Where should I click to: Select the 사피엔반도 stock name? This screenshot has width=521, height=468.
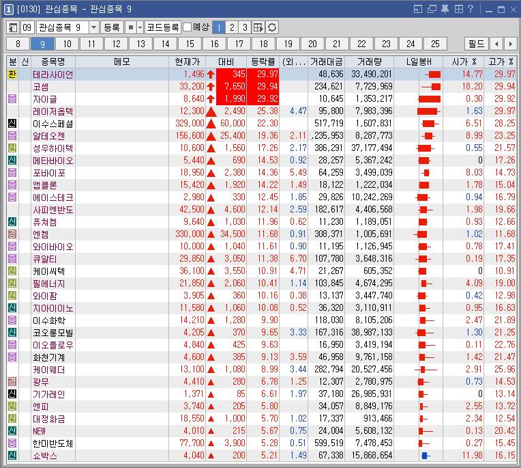point(53,210)
